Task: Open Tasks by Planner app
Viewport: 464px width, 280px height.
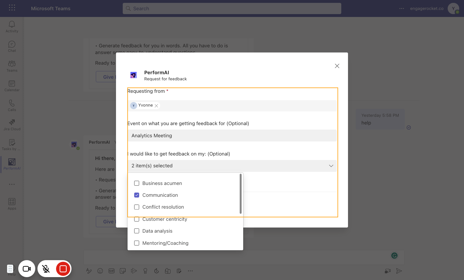Action: (12, 145)
